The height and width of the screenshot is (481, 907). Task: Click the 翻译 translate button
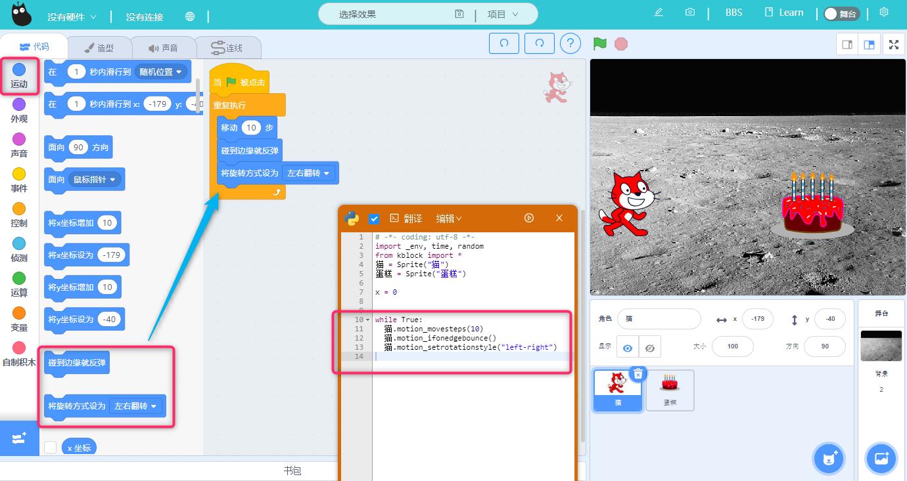click(x=406, y=219)
